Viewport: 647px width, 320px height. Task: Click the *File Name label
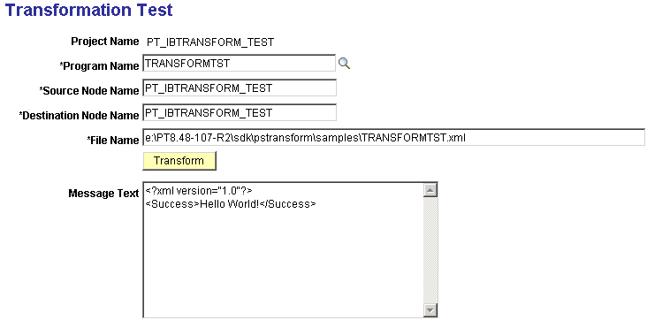(x=112, y=140)
